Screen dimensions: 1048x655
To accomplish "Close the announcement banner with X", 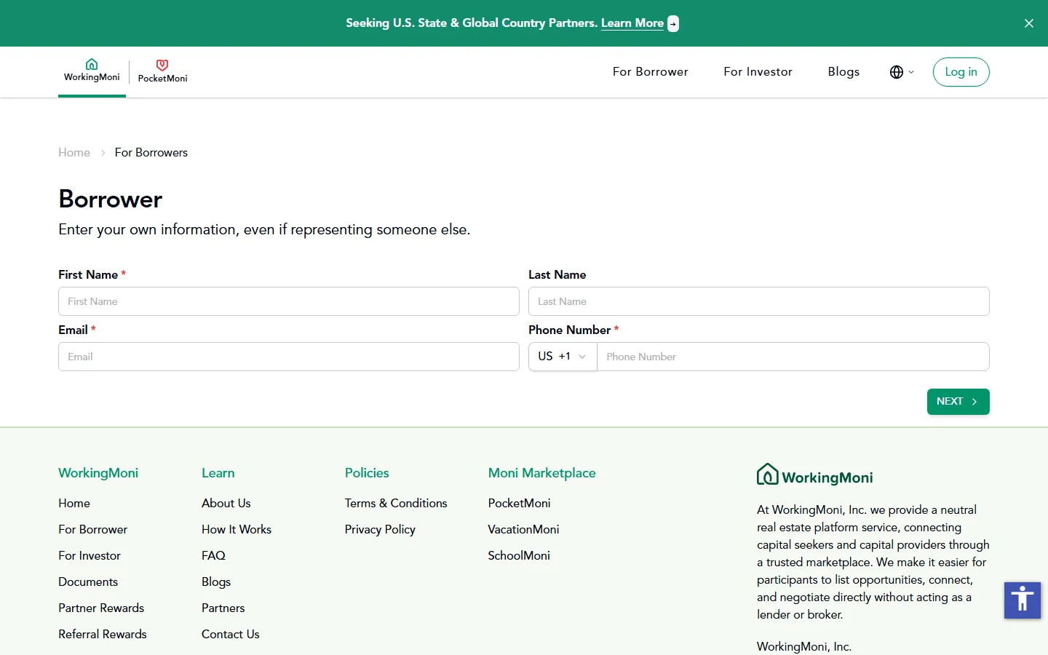I will point(1029,23).
